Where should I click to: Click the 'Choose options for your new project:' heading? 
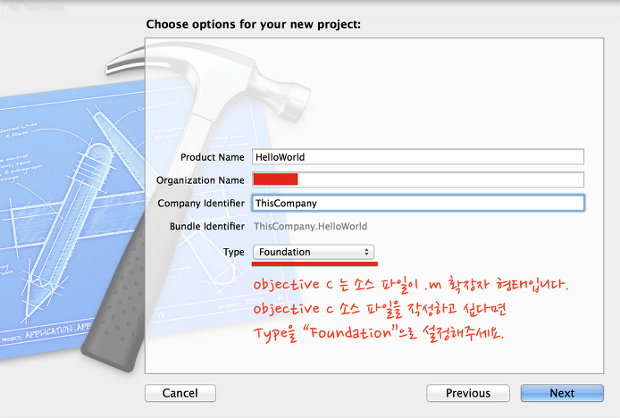pos(254,24)
